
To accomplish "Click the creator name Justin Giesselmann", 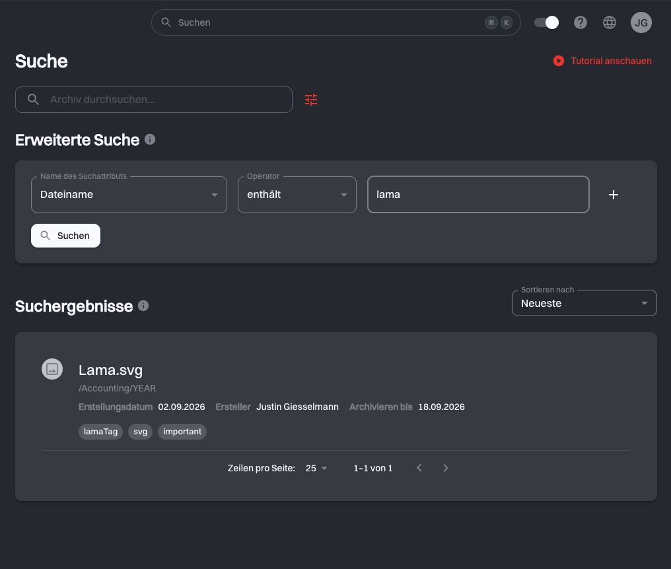I will 297,407.
